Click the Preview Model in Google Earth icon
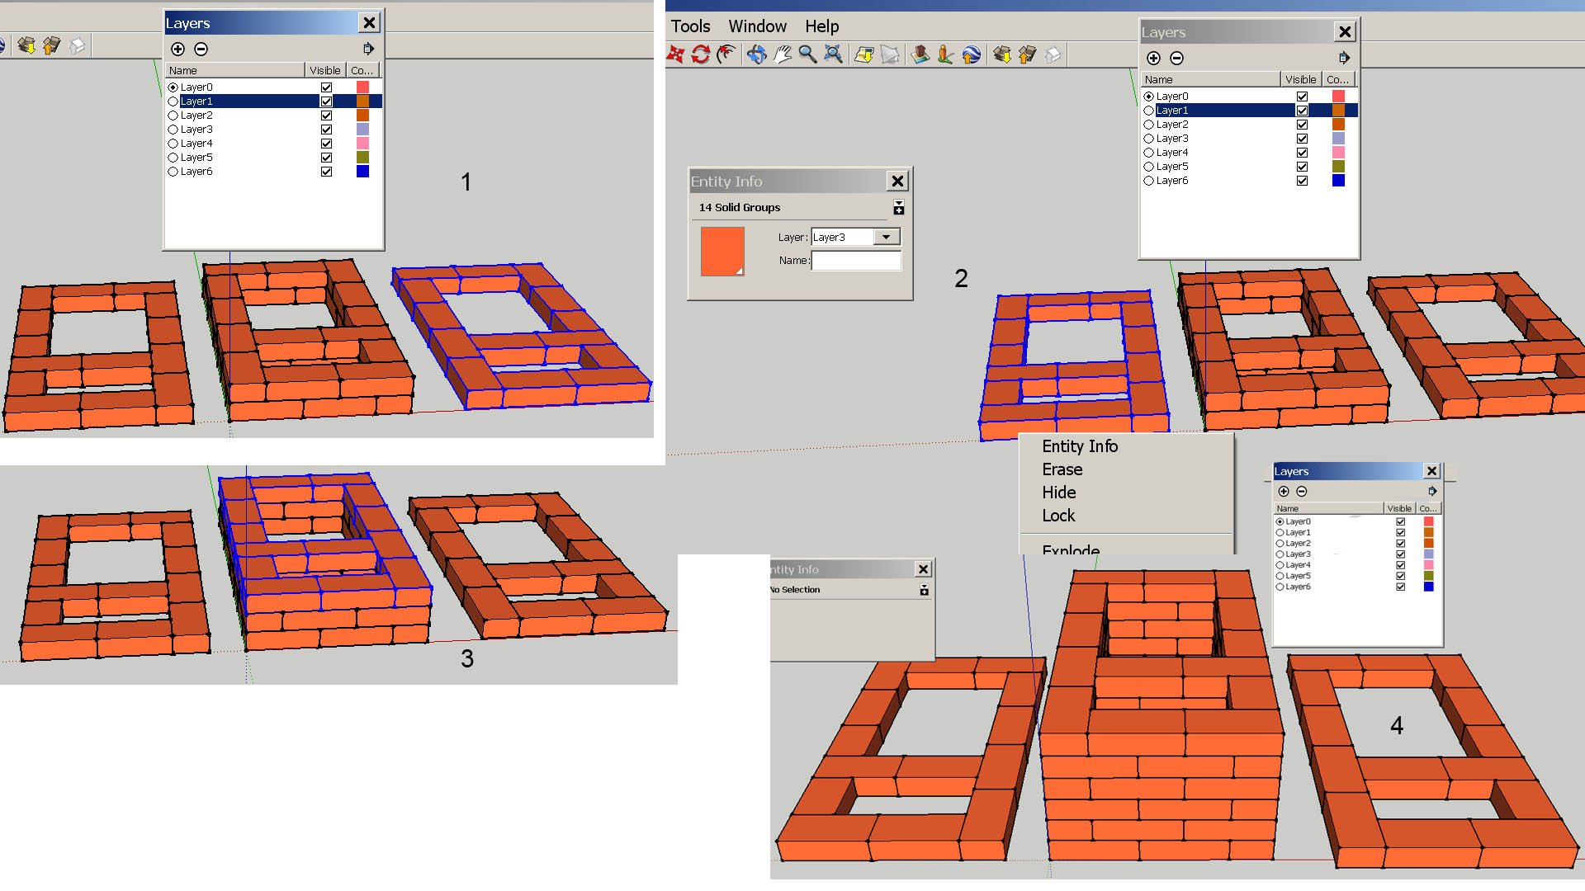 pyautogui.click(x=972, y=55)
